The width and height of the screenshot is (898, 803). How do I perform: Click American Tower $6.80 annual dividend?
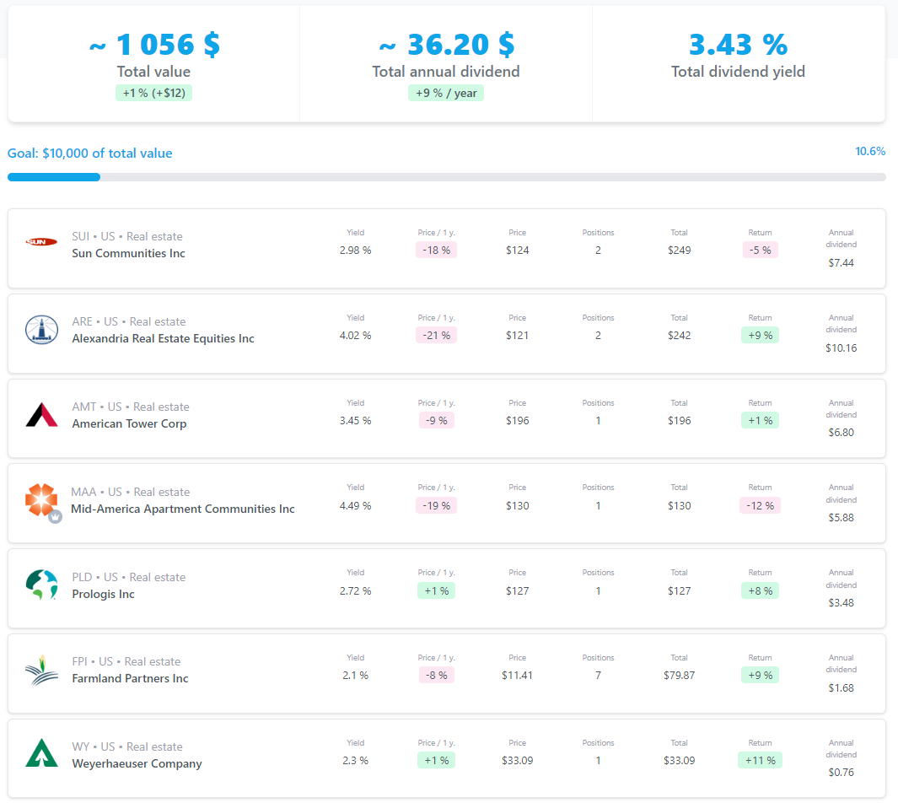click(842, 433)
